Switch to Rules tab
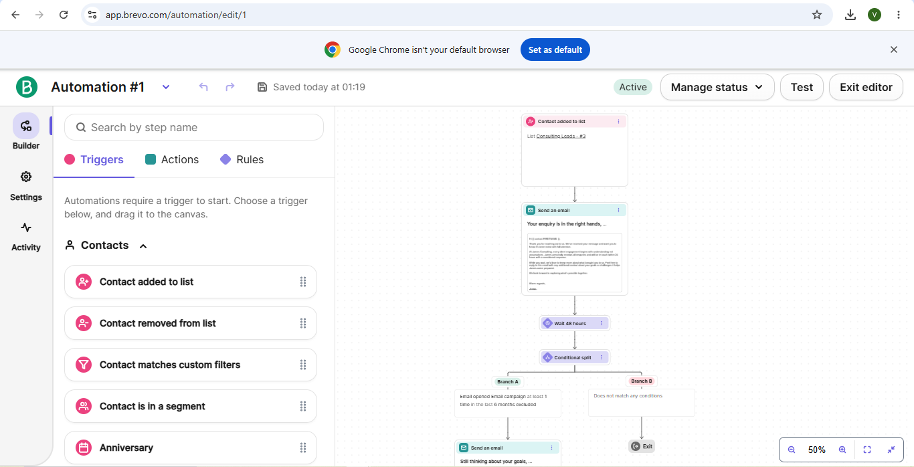The height and width of the screenshot is (467, 914). click(x=242, y=159)
